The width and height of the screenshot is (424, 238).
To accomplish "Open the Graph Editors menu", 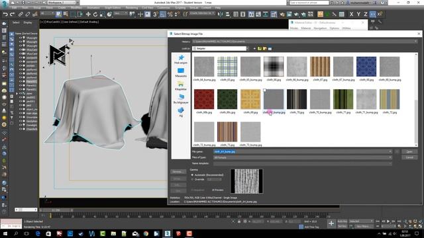I will point(113,7).
